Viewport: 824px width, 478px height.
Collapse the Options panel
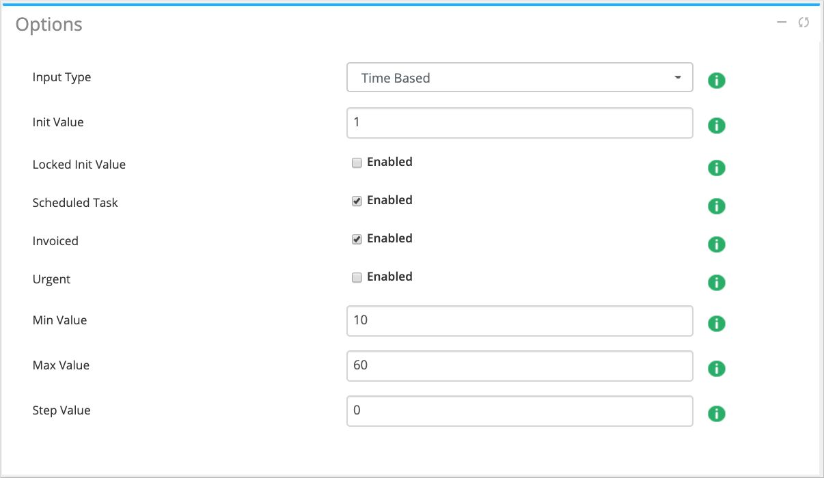tap(782, 23)
